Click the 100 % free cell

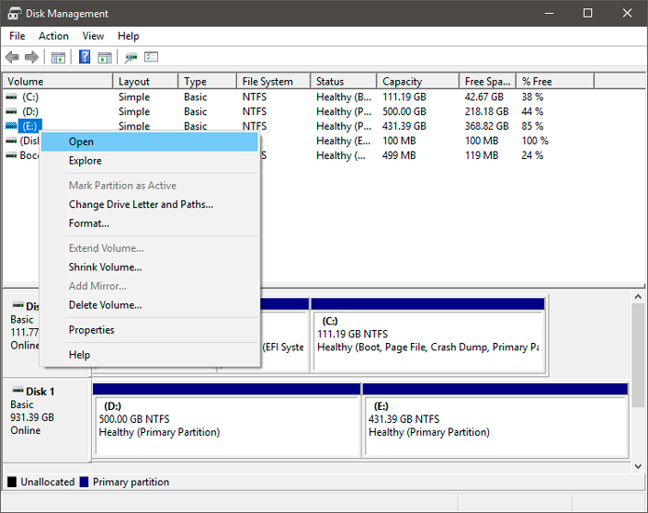[535, 141]
